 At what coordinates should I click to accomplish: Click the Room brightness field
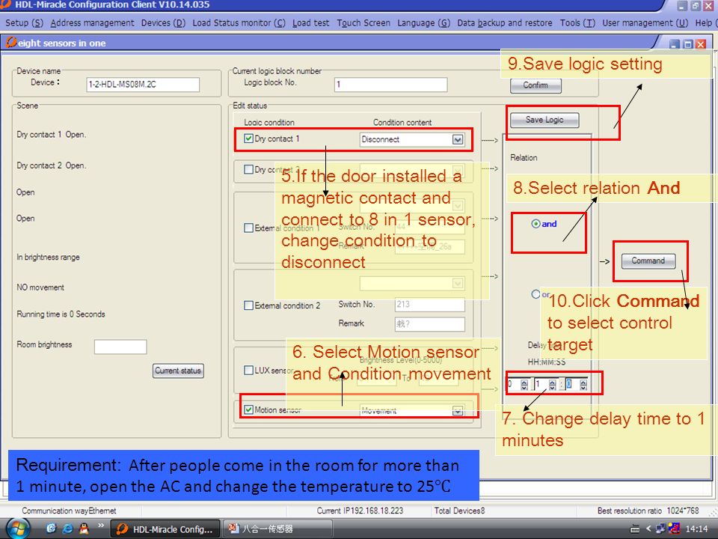tap(120, 347)
